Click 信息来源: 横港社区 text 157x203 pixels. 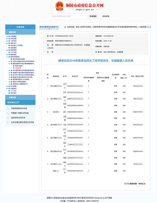(x=138, y=184)
